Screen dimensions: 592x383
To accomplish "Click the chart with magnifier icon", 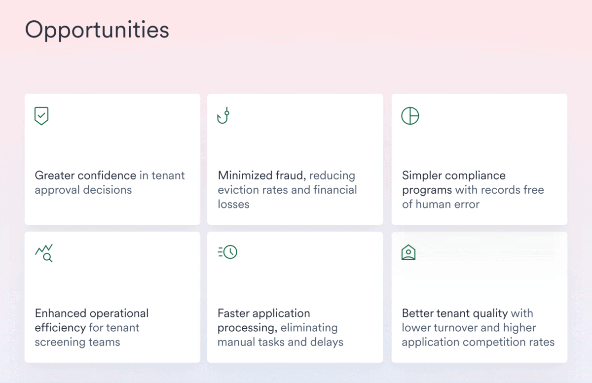I will 44,253.
